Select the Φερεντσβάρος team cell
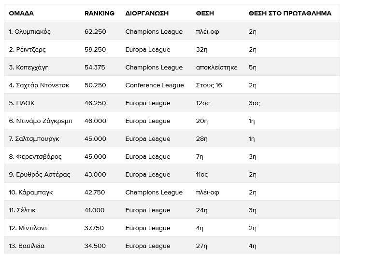The width and height of the screenshot is (372, 262). pos(35,157)
